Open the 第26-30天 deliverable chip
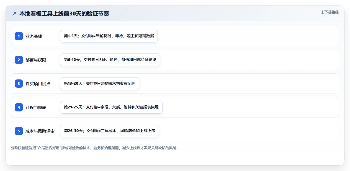This screenshot has height=171, width=350. click(109, 131)
